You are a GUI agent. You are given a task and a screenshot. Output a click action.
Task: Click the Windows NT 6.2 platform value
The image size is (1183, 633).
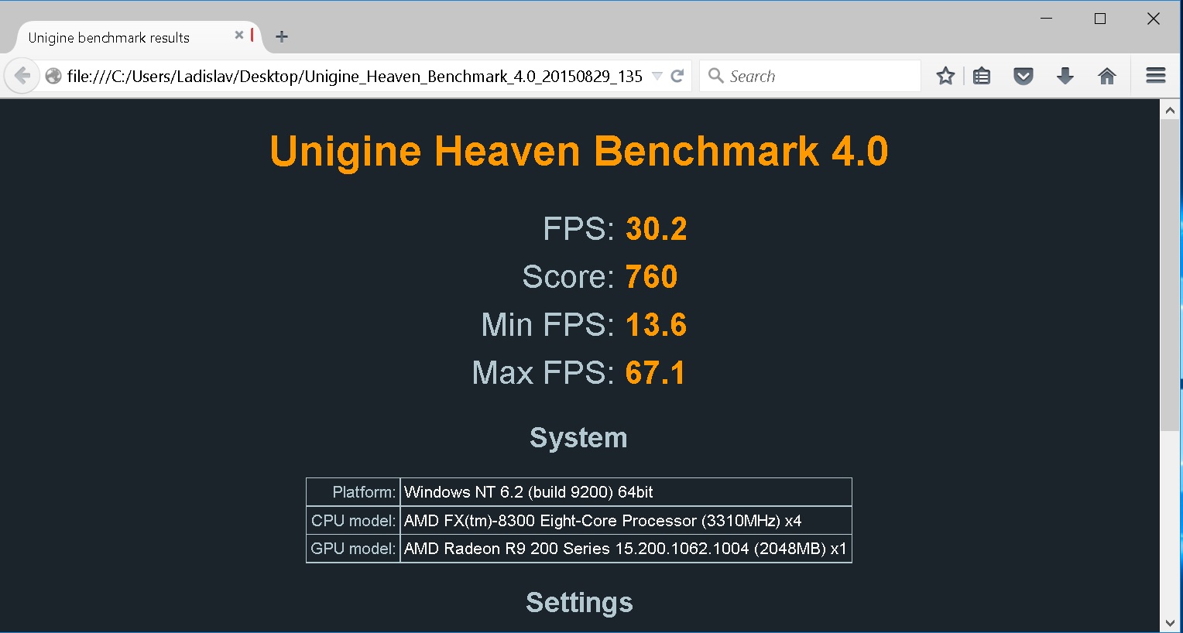pos(626,492)
